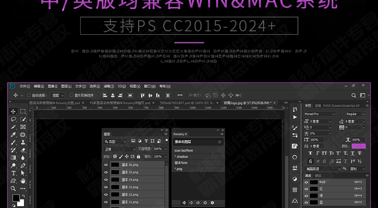The width and height of the screenshot is (378, 208).
Task: Lock transparent pixels in Layers panel
Action: 115,157
